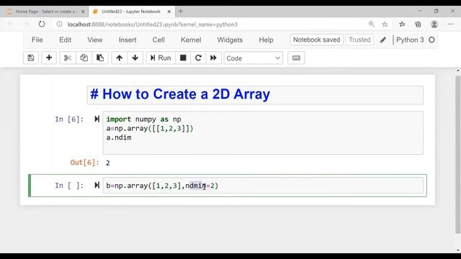The width and height of the screenshot is (461, 259).
Task: Click the Notebook saved notification
Action: pos(317,40)
